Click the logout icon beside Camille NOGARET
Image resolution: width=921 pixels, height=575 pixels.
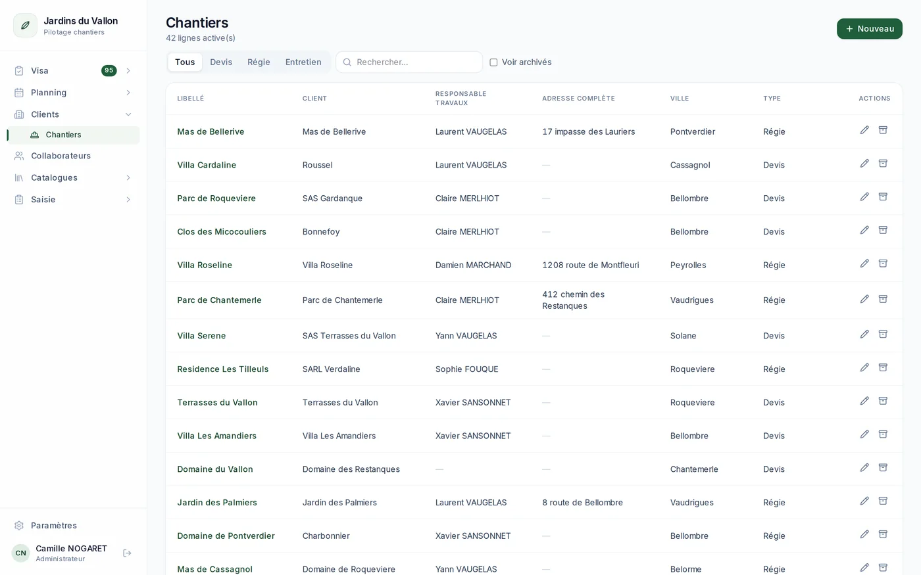pyautogui.click(x=127, y=553)
